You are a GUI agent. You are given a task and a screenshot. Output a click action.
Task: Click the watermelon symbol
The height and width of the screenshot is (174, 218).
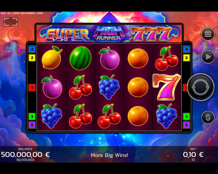click(x=80, y=58)
